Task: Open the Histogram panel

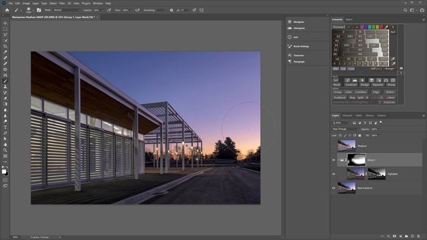Action: (x=296, y=28)
